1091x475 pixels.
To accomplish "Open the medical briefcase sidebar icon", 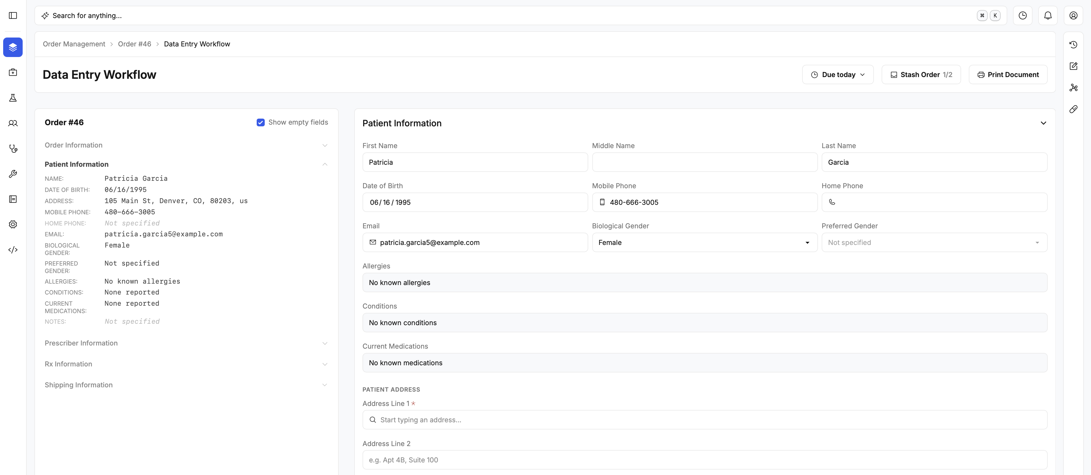I will 13,72.
